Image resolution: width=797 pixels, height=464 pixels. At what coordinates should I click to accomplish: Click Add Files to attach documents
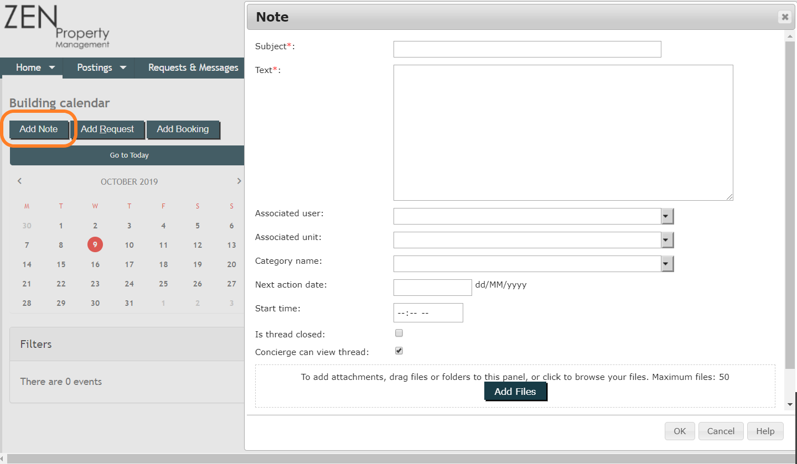(515, 391)
